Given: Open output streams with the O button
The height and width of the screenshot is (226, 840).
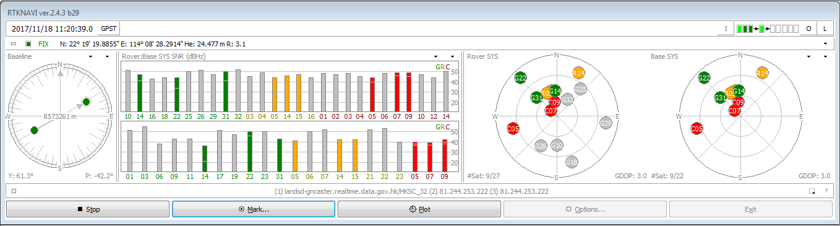Looking at the screenshot, I should 808,28.
